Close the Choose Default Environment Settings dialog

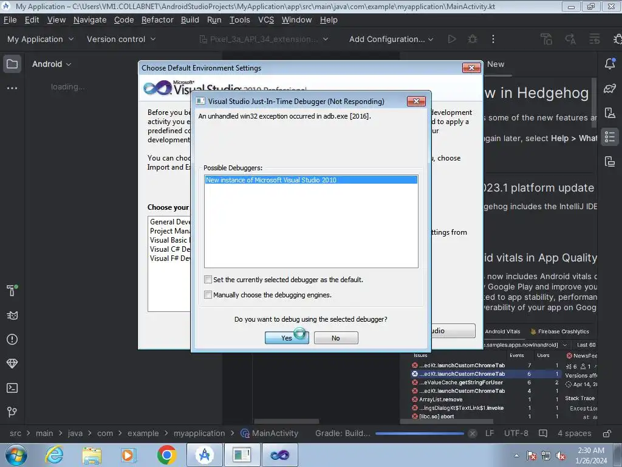471,68
